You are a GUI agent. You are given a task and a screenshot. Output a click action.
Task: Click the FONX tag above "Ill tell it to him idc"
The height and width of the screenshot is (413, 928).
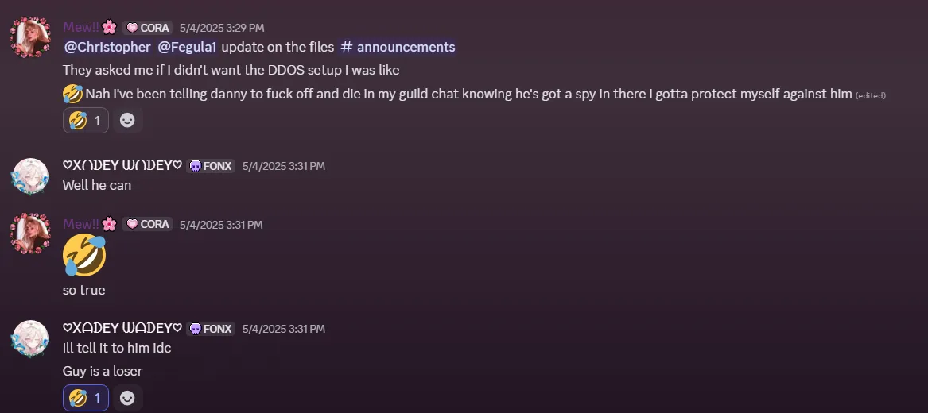[211, 329]
